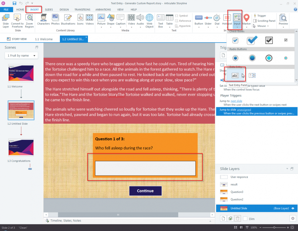
Task: Insert a Web Object
Action: (x=149, y=21)
